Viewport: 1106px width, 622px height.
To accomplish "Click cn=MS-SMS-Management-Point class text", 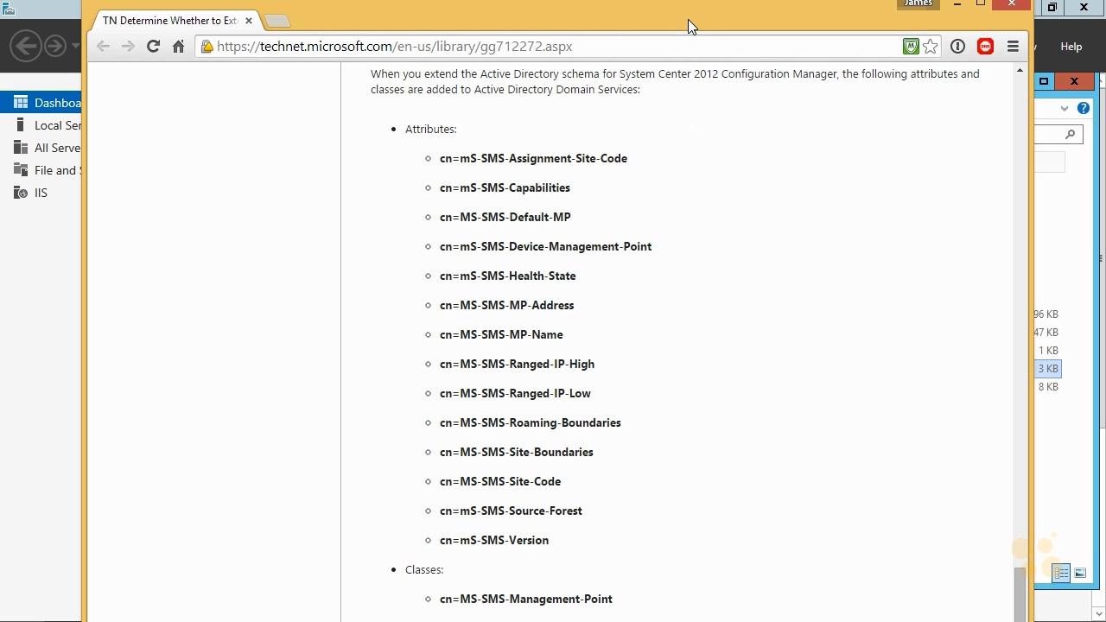I will [x=525, y=599].
